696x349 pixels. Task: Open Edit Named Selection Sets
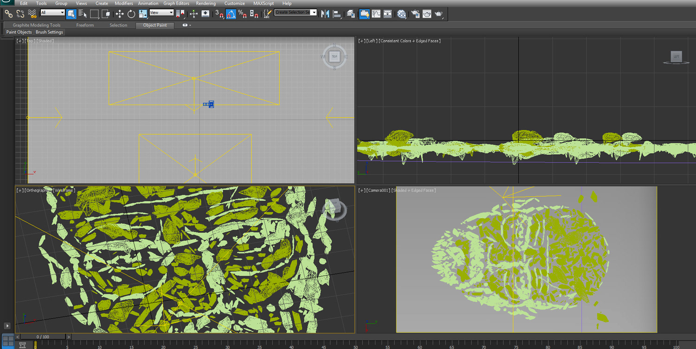[267, 14]
